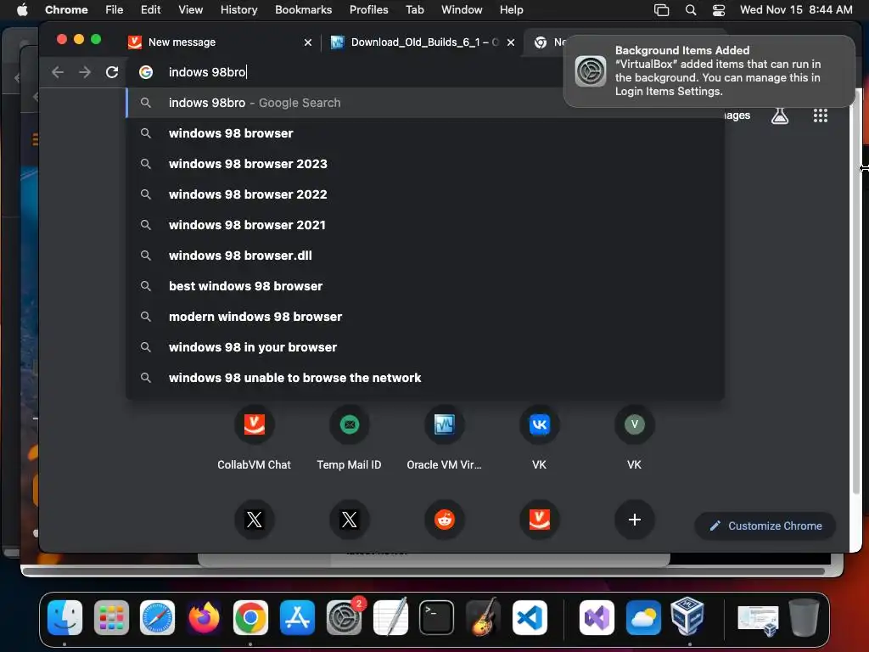The image size is (869, 652).
Task: Open the Oracle VM VirtualBox shortcut
Action: (444, 438)
